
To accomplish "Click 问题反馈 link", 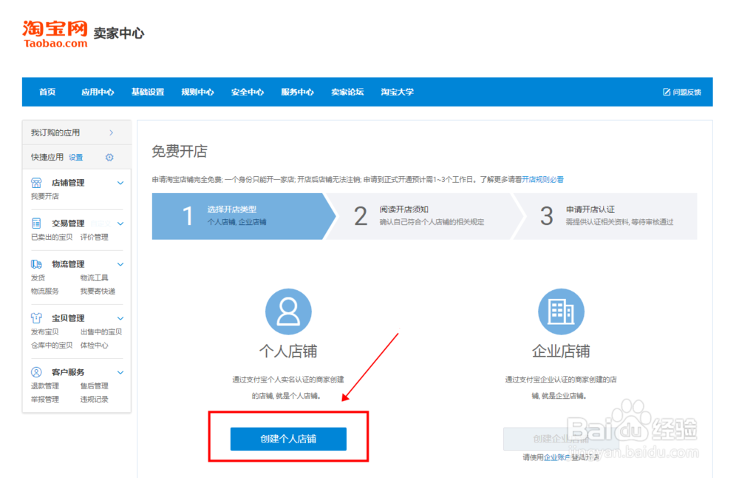I will pyautogui.click(x=687, y=92).
